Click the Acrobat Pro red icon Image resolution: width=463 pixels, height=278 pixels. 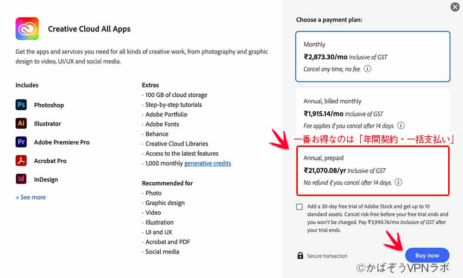[21, 160]
